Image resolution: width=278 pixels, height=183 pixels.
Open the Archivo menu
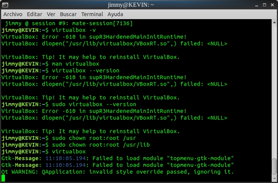point(13,14)
